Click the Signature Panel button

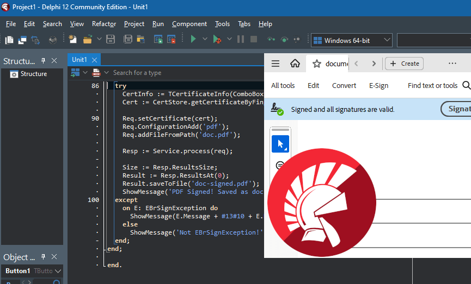(x=457, y=109)
